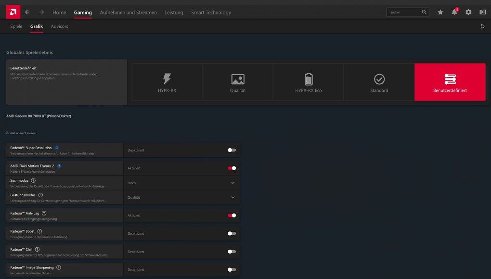Select the Standard profile

pos(379,82)
